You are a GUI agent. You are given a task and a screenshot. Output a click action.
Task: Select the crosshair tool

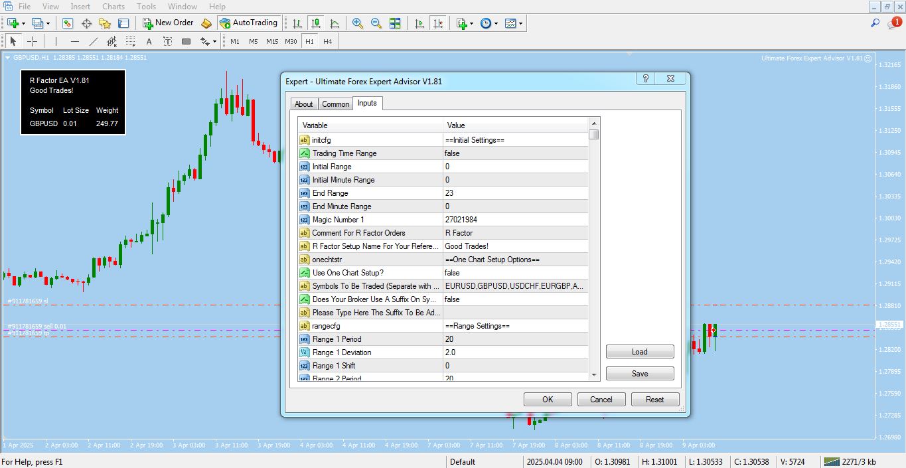point(31,41)
